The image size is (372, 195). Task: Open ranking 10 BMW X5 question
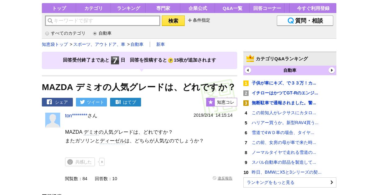coord(287,172)
